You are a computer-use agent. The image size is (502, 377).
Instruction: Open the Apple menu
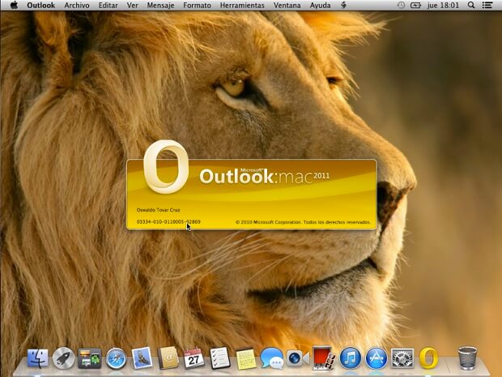[x=14, y=5]
